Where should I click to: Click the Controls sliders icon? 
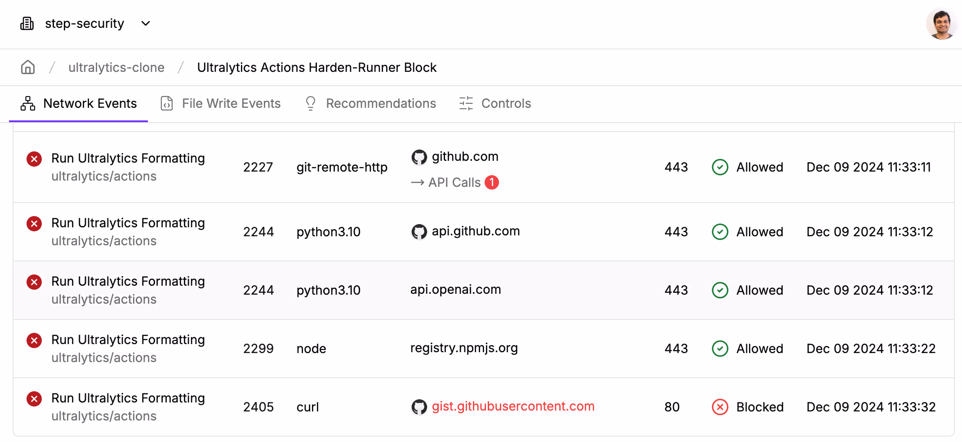466,103
